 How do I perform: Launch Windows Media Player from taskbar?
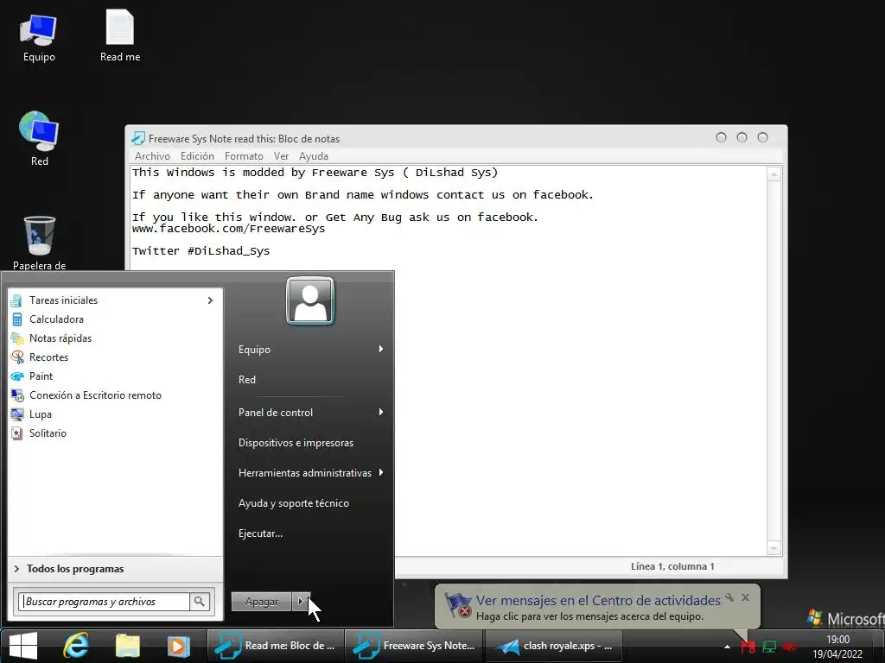click(178, 646)
